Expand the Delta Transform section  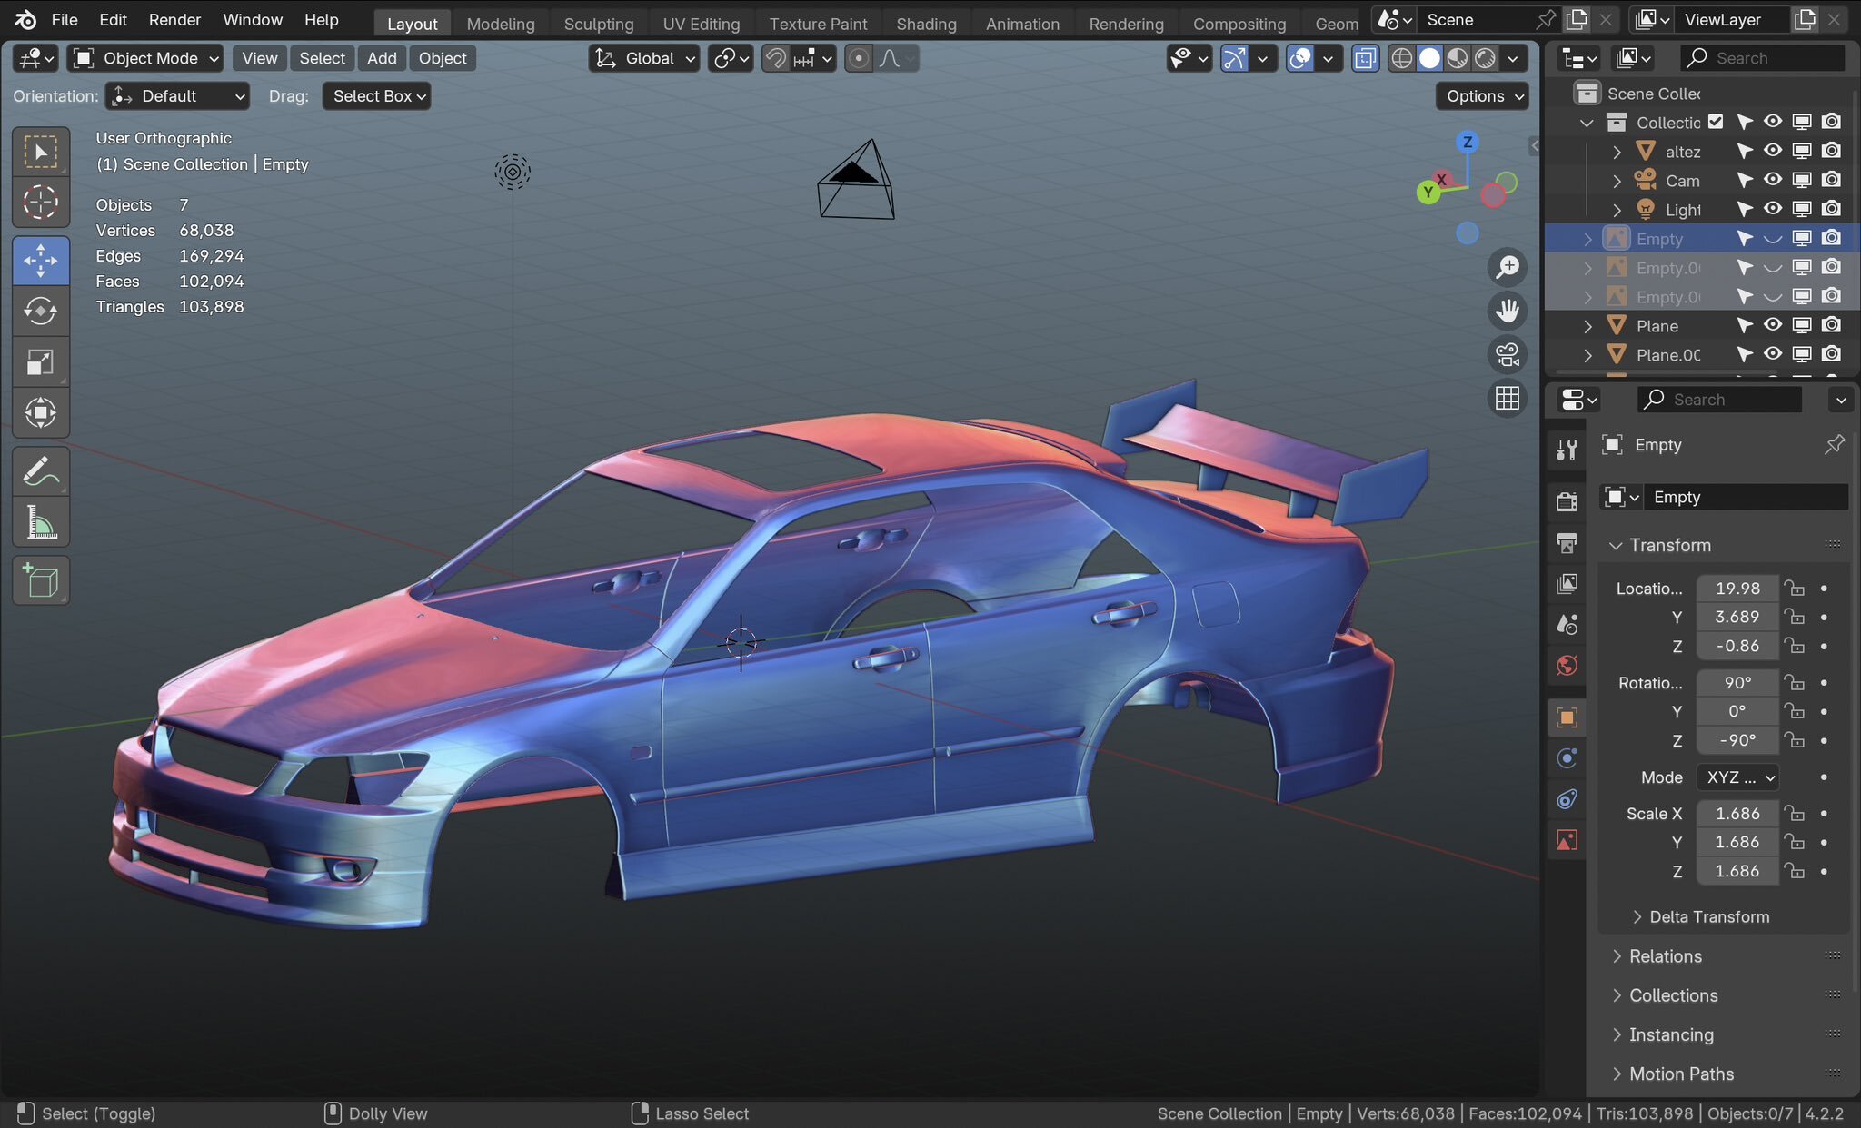[1708, 916]
